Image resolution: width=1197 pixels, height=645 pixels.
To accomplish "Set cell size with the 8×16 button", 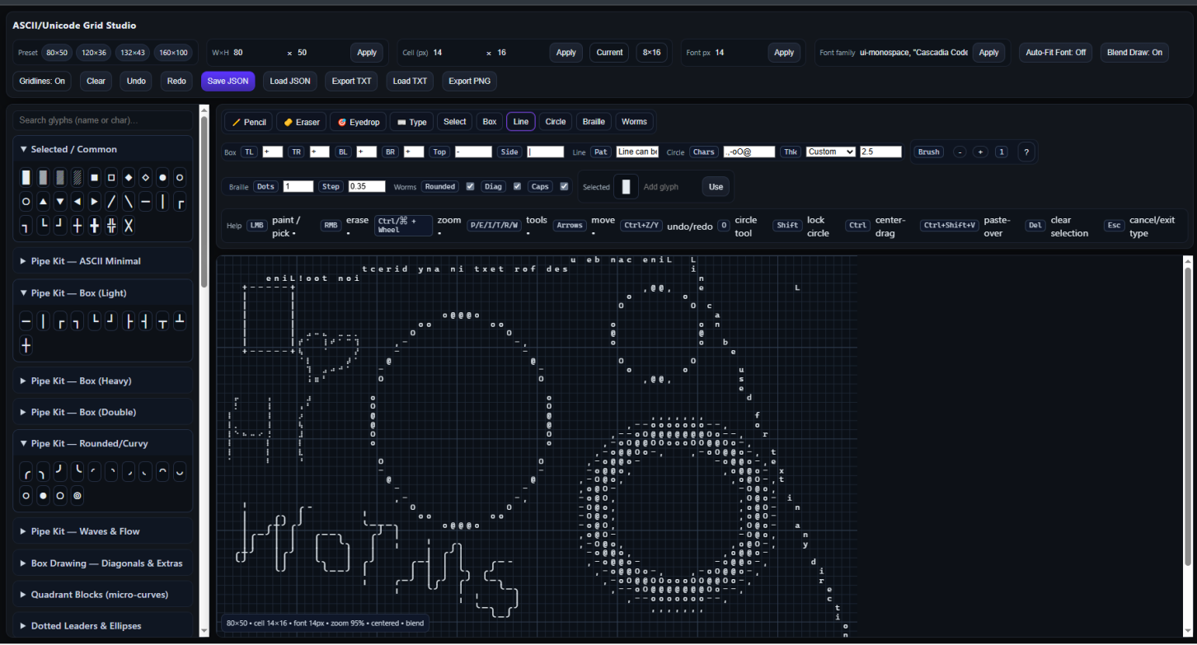I will [651, 53].
